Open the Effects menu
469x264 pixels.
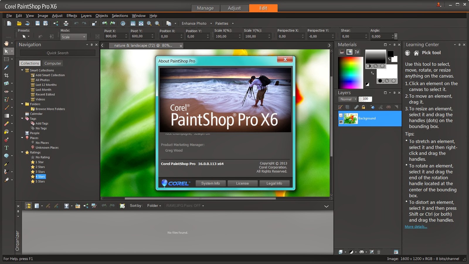click(x=72, y=16)
